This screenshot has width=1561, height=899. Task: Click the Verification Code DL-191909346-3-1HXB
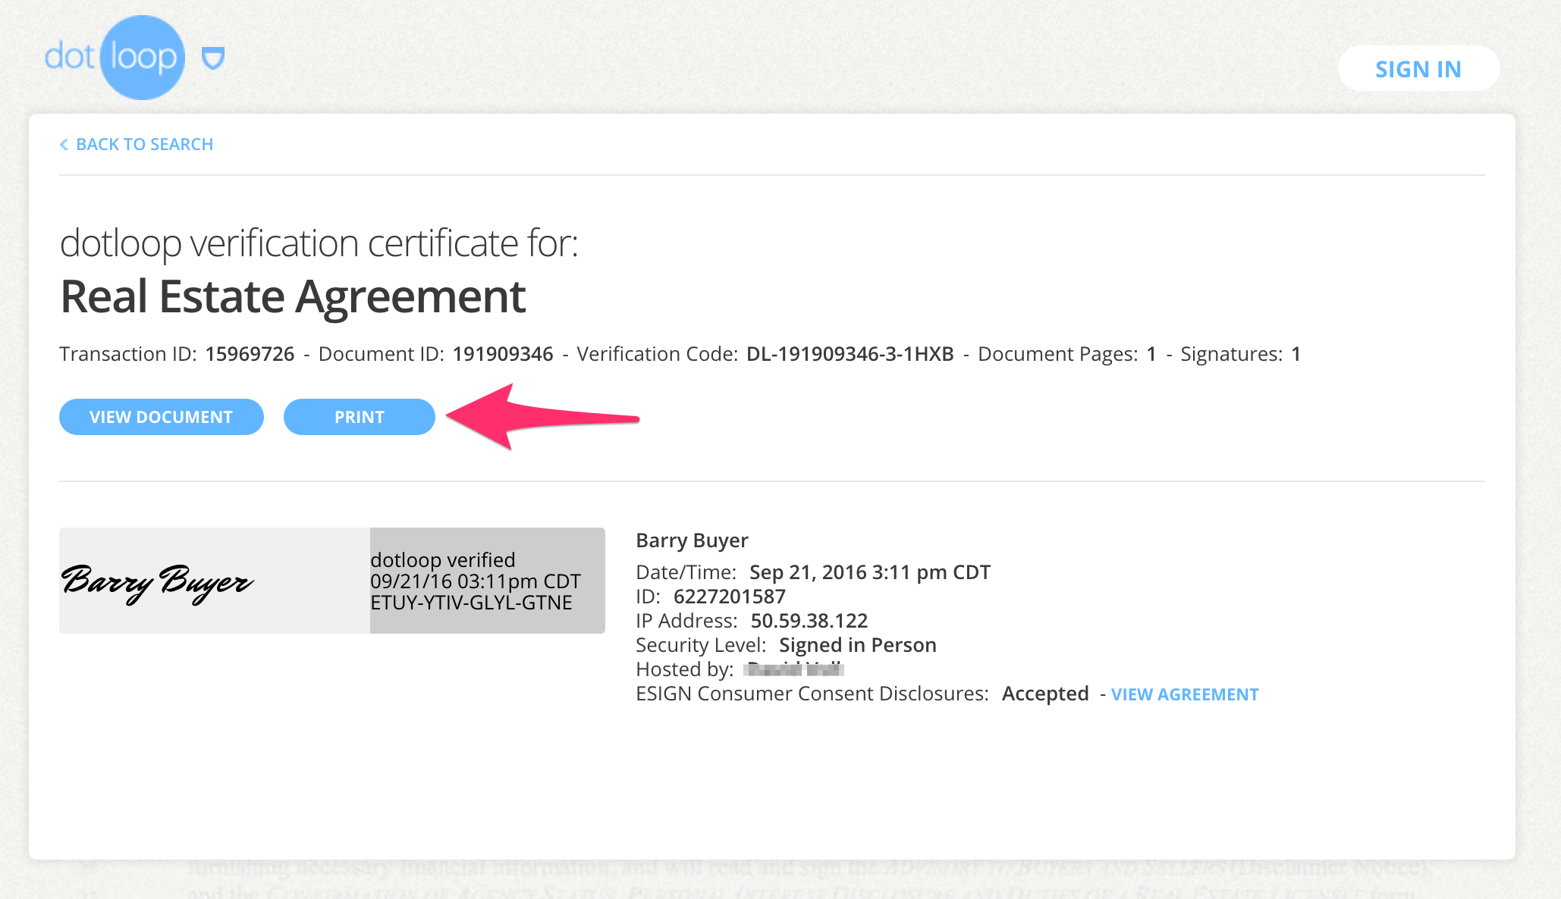[x=850, y=353]
